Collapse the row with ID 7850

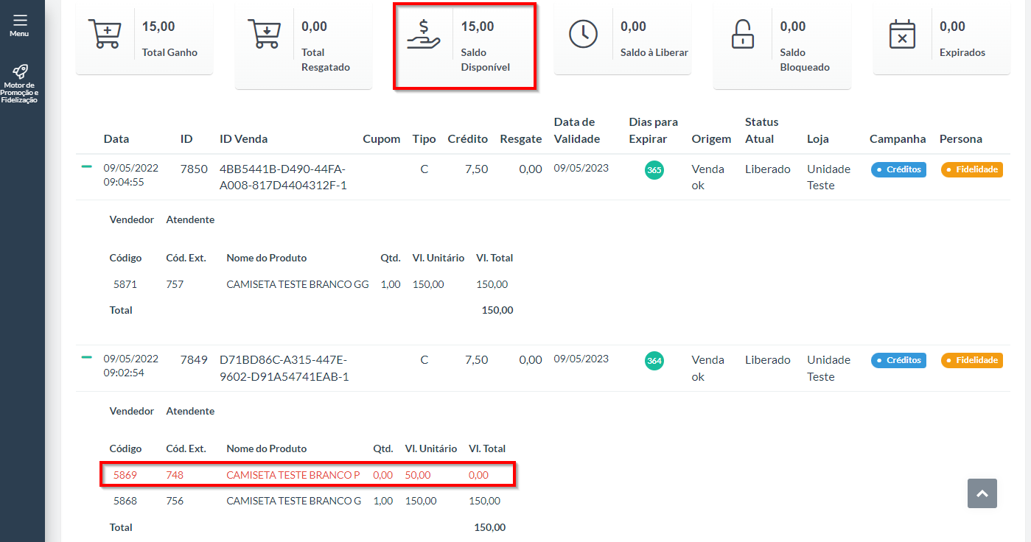click(87, 166)
